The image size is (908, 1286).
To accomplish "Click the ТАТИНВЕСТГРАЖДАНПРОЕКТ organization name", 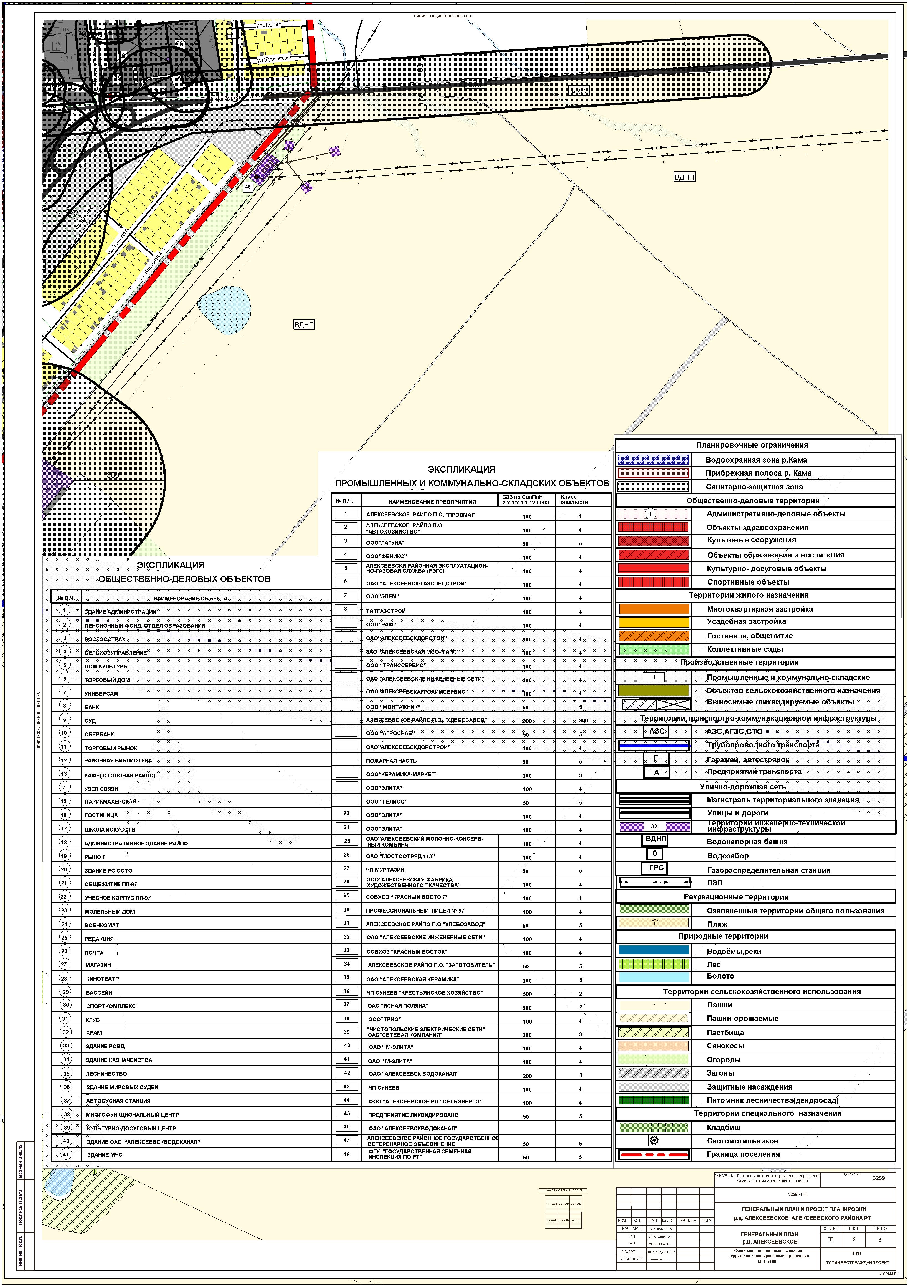I will click(857, 1262).
